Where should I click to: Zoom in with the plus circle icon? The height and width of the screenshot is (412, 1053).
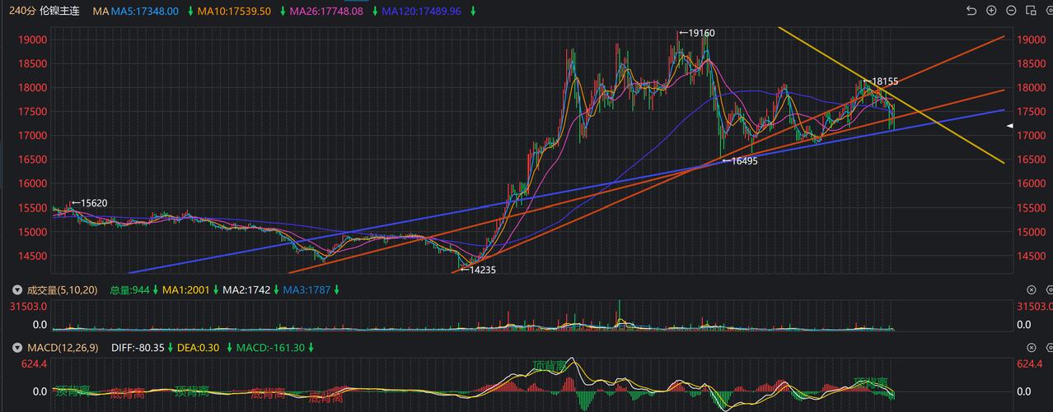pyautogui.click(x=991, y=11)
